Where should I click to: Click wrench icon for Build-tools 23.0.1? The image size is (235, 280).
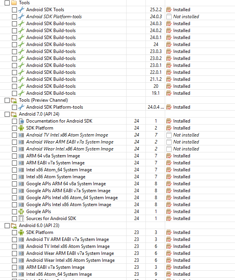[x=21, y=65]
